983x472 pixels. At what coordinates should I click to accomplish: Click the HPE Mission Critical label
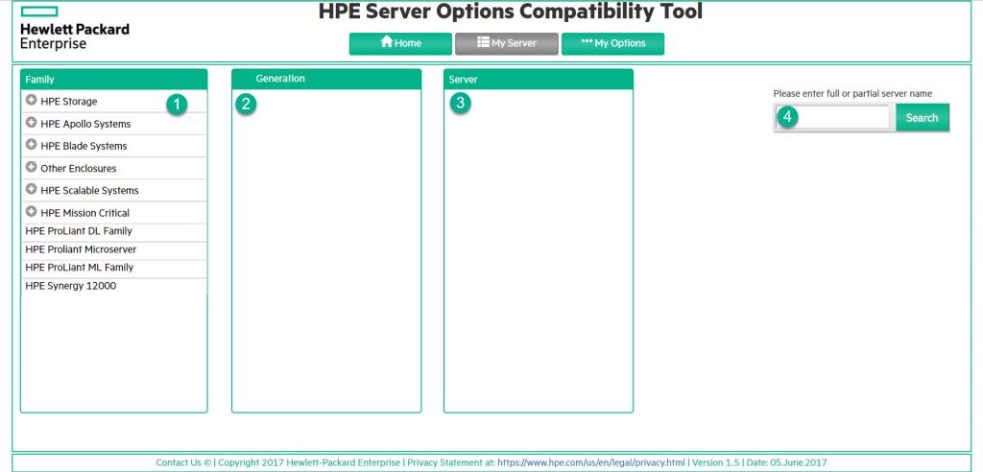pyautogui.click(x=85, y=213)
